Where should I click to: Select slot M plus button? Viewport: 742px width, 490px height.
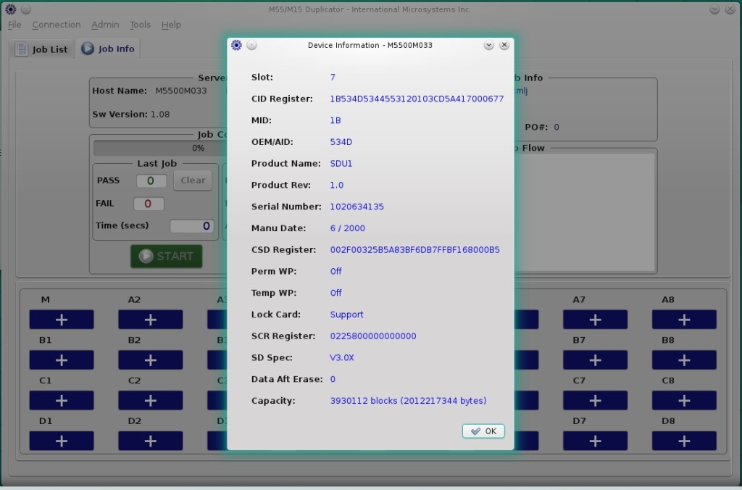pyautogui.click(x=62, y=320)
